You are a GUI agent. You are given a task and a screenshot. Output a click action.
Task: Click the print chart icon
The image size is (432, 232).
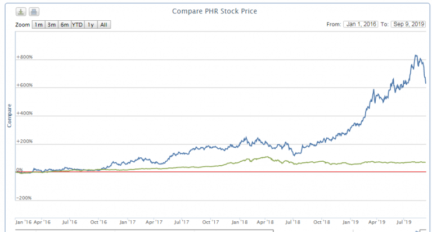34,12
